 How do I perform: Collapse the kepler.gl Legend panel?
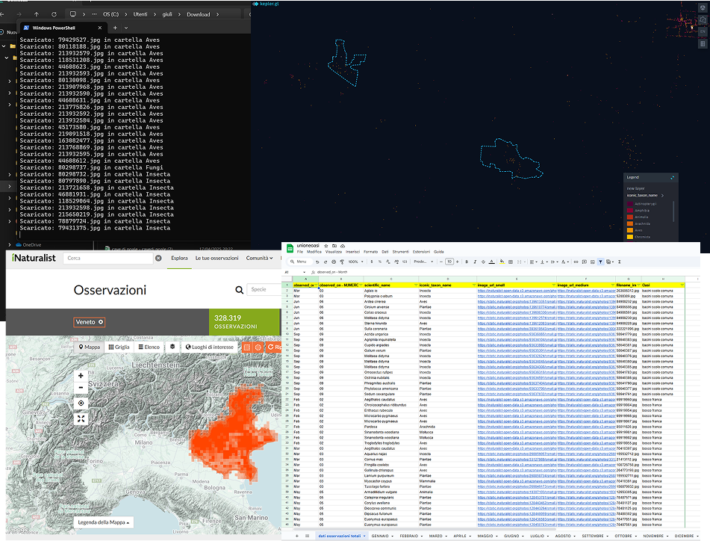click(673, 177)
